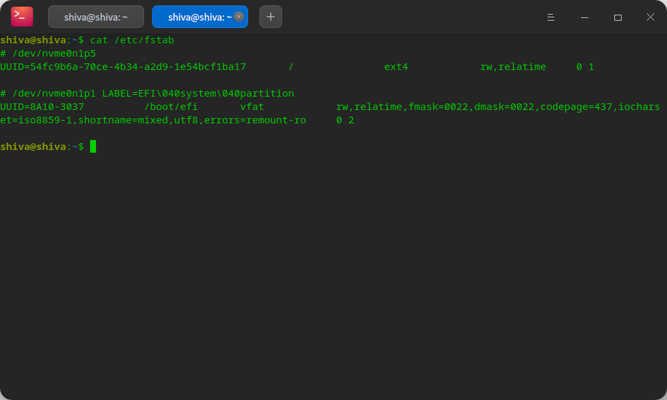
Task: Click the '# /dev/nvme0n1p5' comment line
Action: [x=48, y=53]
